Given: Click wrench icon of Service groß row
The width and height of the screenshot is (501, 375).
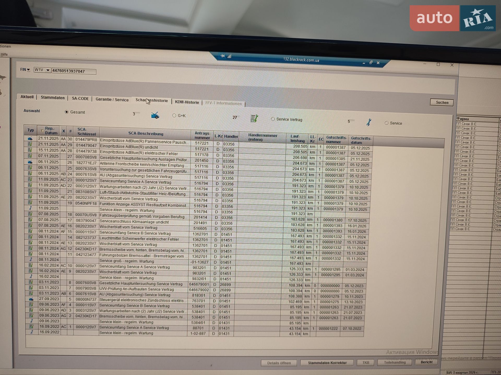Looking at the screenshot, I should click(x=31, y=259).
